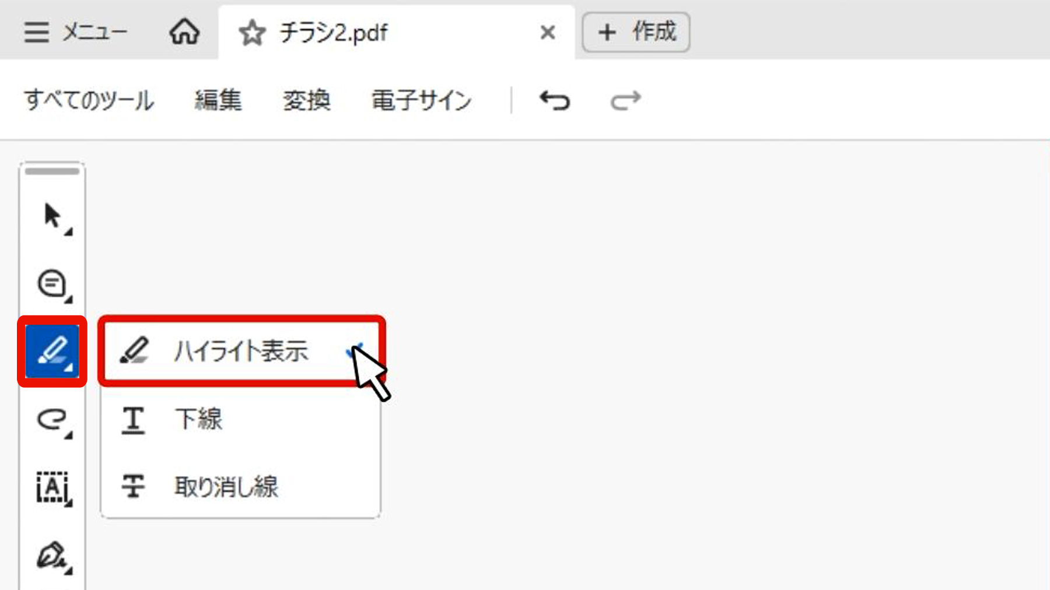This screenshot has height=590, width=1050.
Task: Select the freehand draw lasso tool
Action: (x=53, y=420)
